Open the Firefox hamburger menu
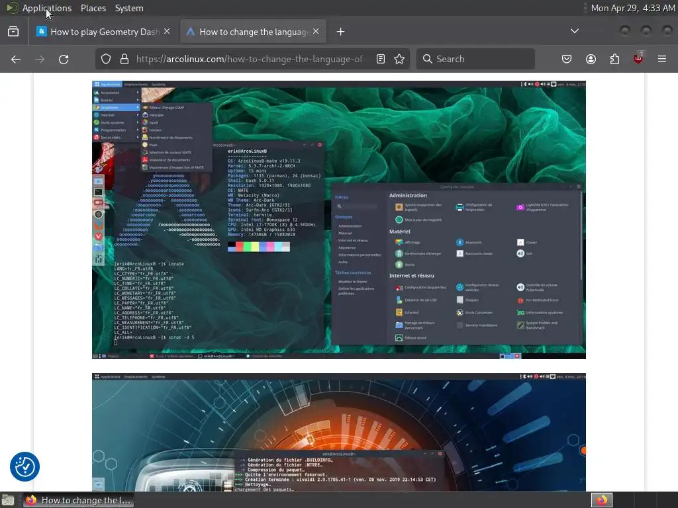Screen dimensions: 678x508 point(662,59)
